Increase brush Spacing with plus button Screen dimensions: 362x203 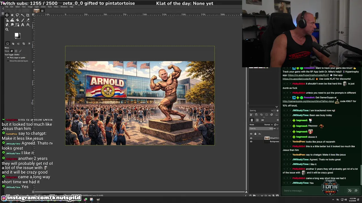pos(277,111)
